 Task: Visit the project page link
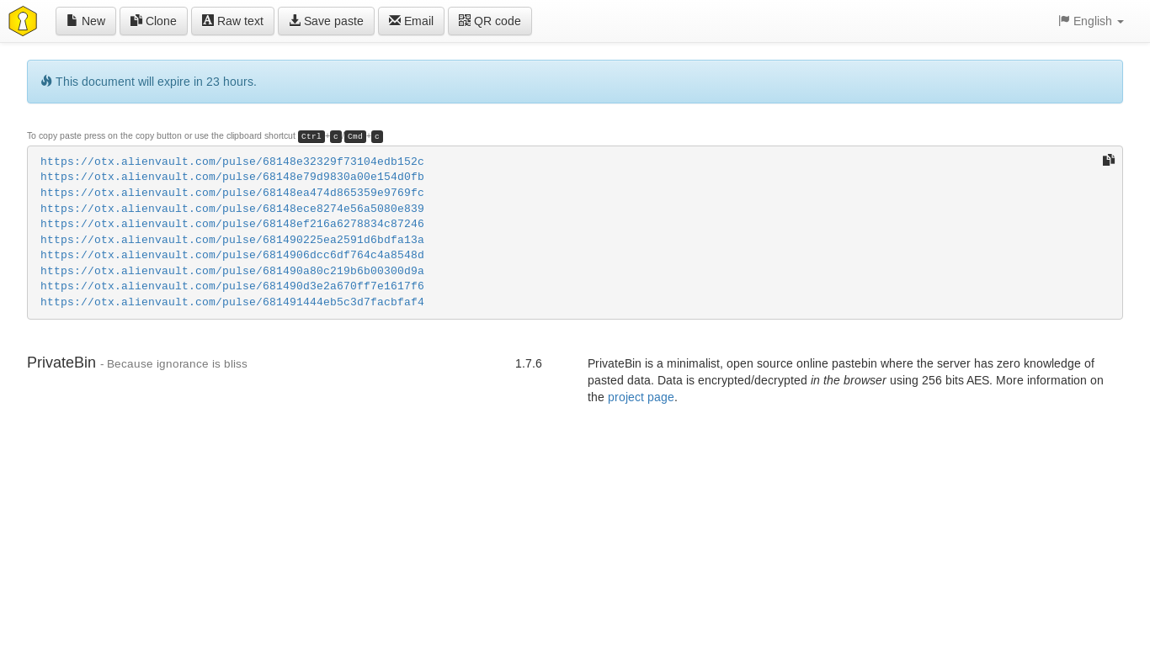[x=641, y=397]
